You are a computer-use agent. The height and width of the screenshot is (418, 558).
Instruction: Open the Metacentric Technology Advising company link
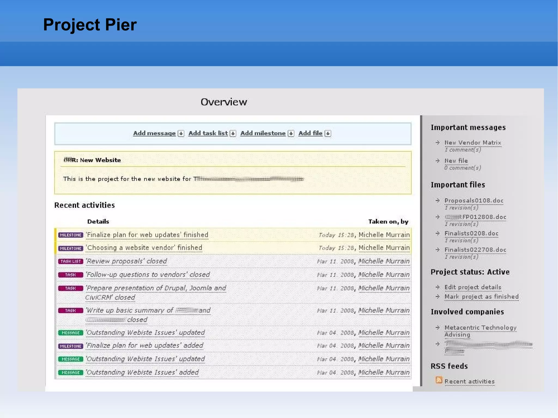click(x=480, y=328)
